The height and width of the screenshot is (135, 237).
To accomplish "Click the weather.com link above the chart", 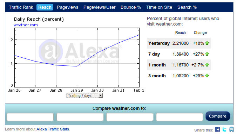I will coord(26,25).
